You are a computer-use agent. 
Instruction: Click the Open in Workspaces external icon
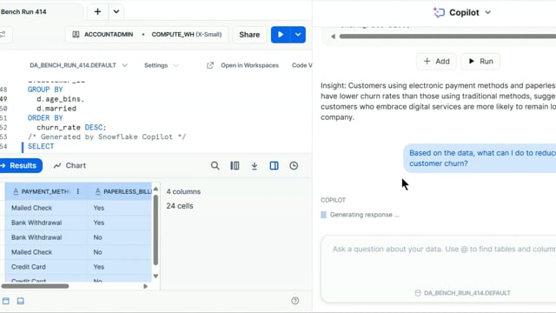point(210,65)
